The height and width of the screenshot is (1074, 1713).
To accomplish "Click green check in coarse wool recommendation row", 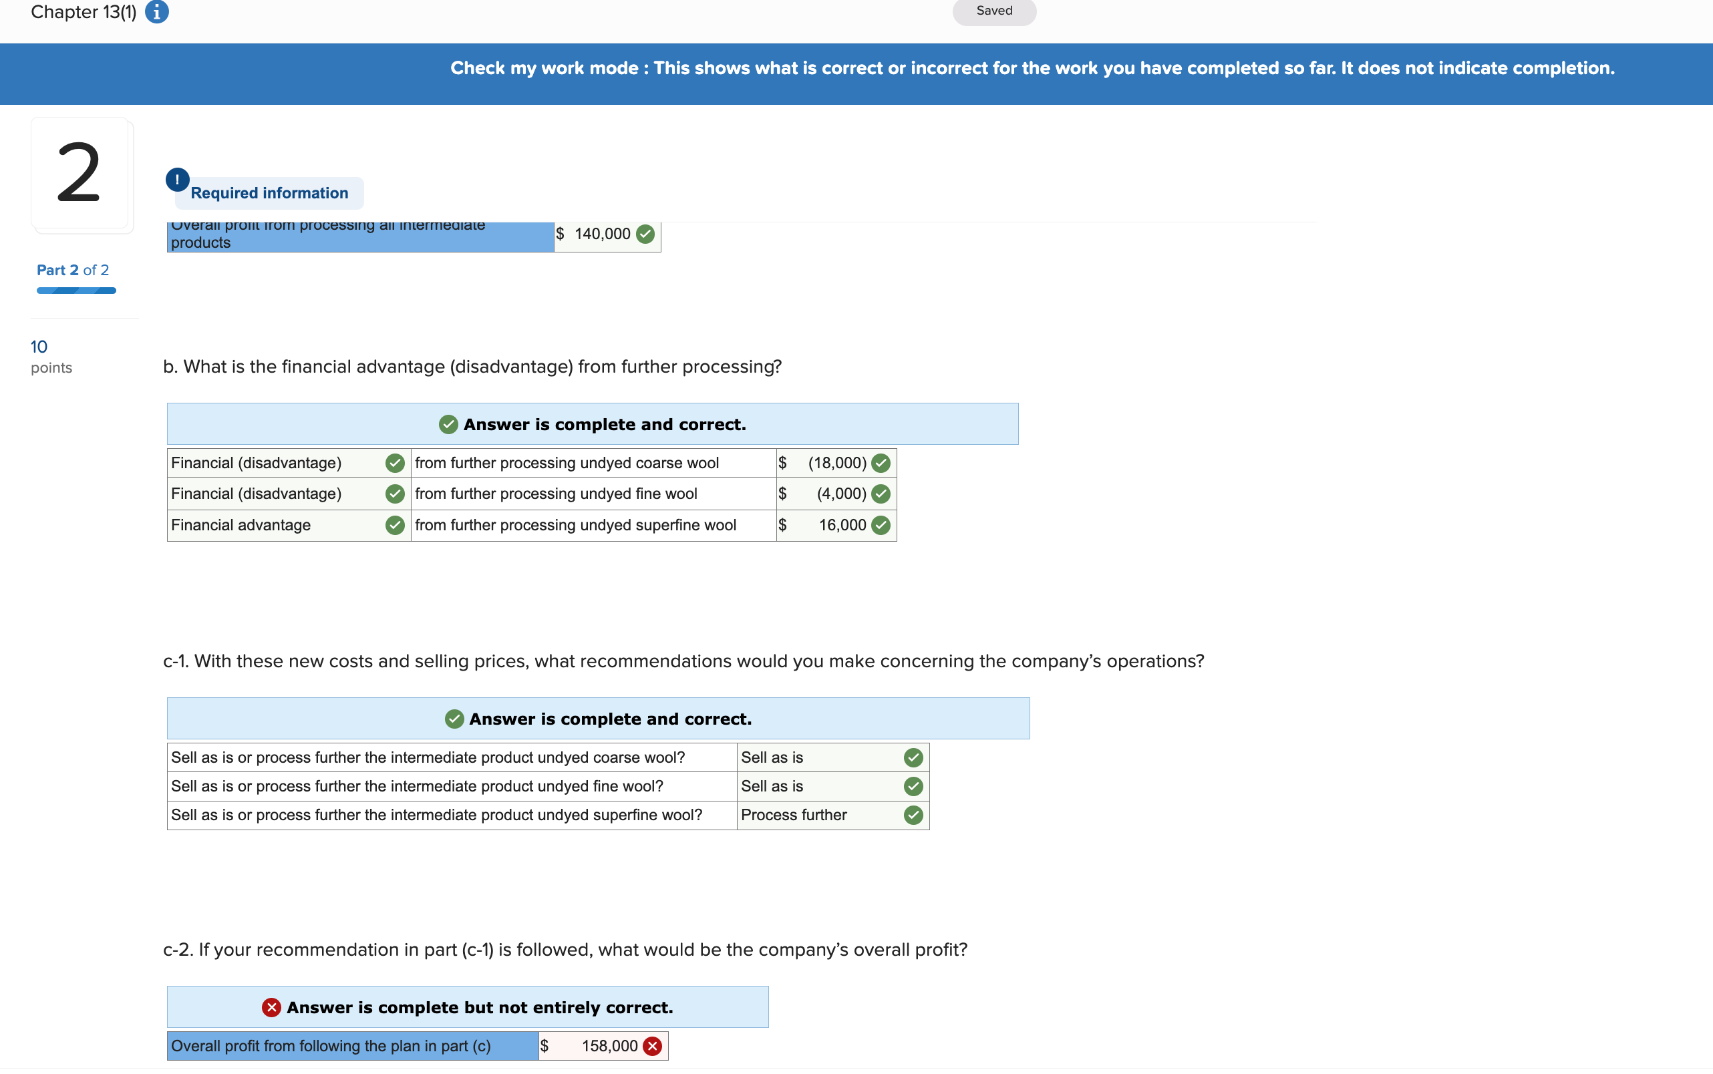I will (x=914, y=758).
